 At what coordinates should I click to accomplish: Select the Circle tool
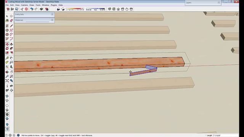pos(7,30)
